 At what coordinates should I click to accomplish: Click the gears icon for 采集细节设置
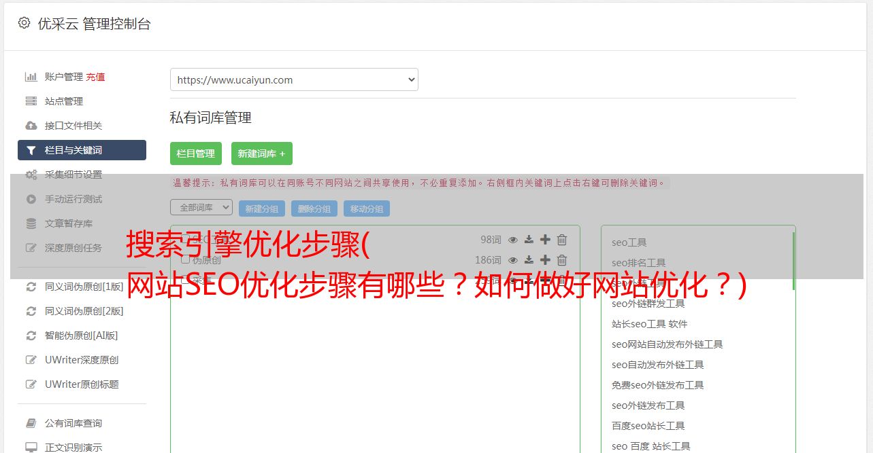point(31,175)
